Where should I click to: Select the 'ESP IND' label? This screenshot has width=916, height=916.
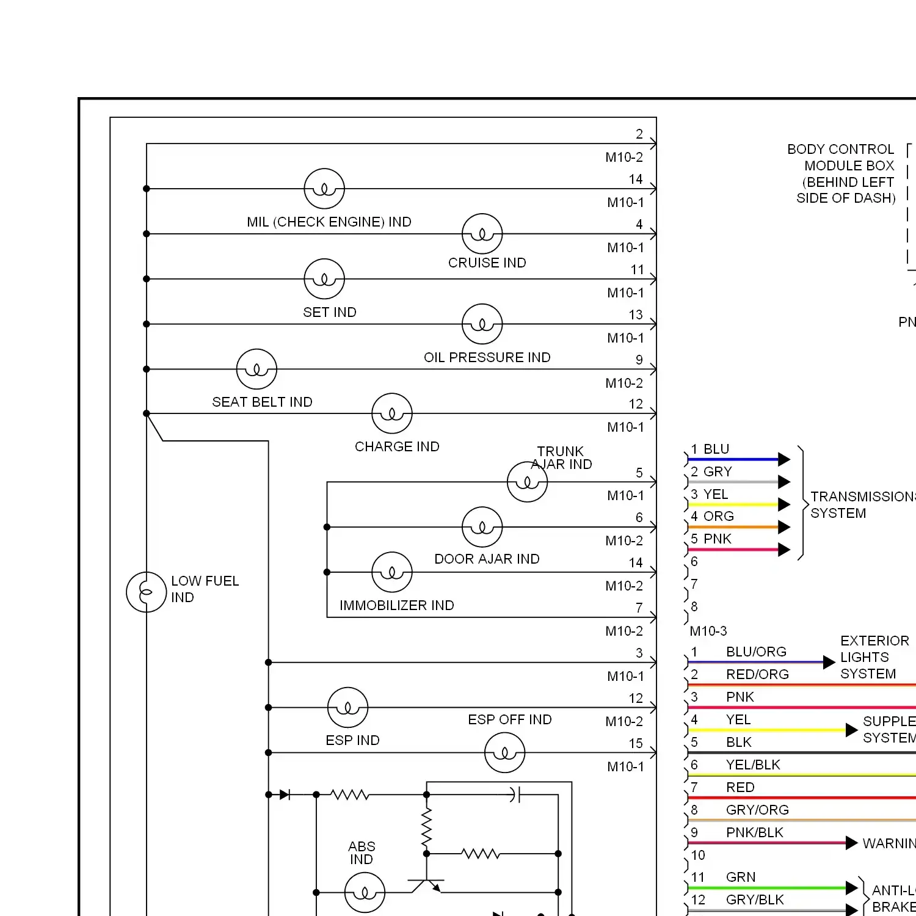click(x=352, y=740)
